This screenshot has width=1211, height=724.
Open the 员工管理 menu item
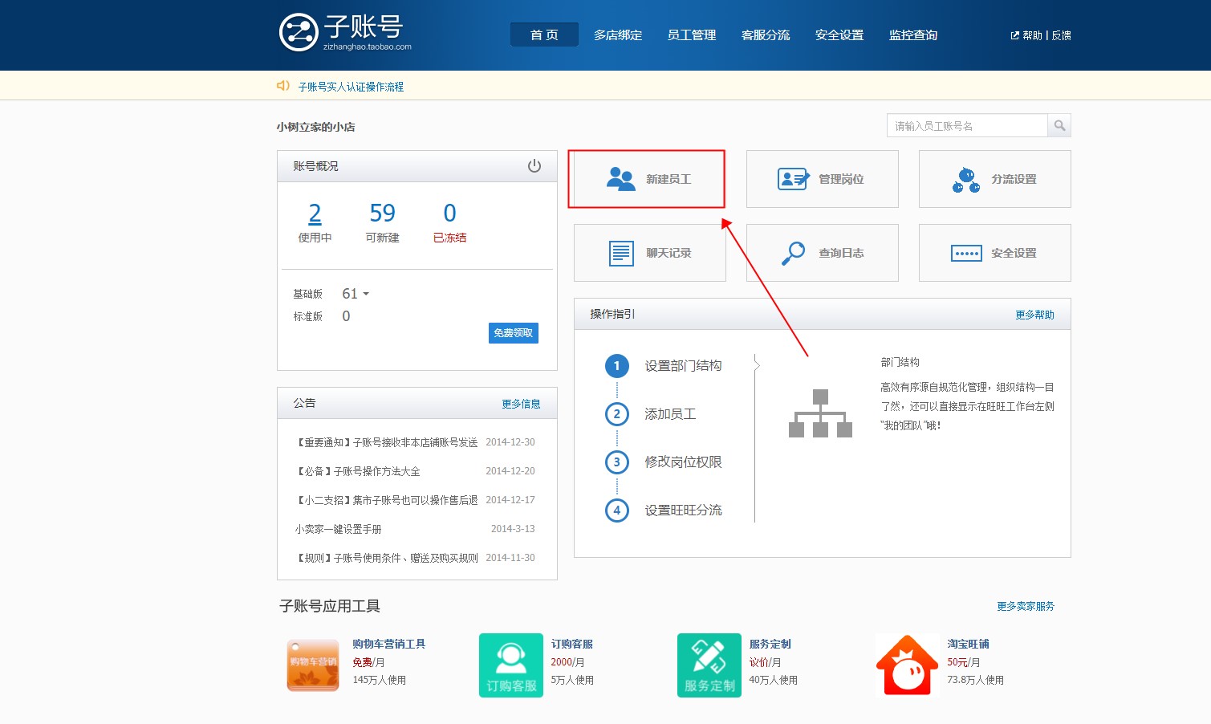[691, 35]
